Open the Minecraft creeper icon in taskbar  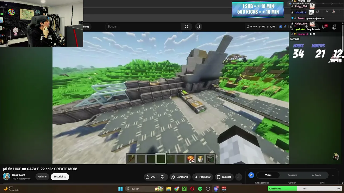pyautogui.click(x=184, y=189)
